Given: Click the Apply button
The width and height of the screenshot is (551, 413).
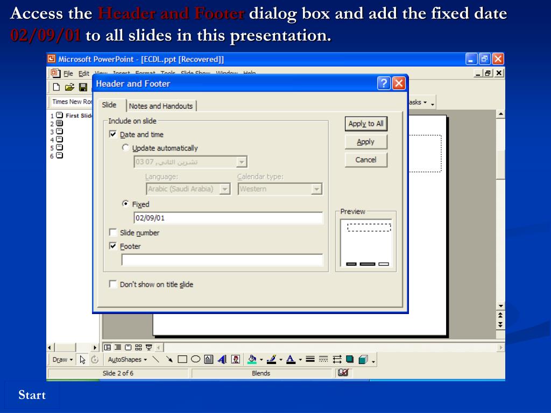Looking at the screenshot, I should coord(366,142).
